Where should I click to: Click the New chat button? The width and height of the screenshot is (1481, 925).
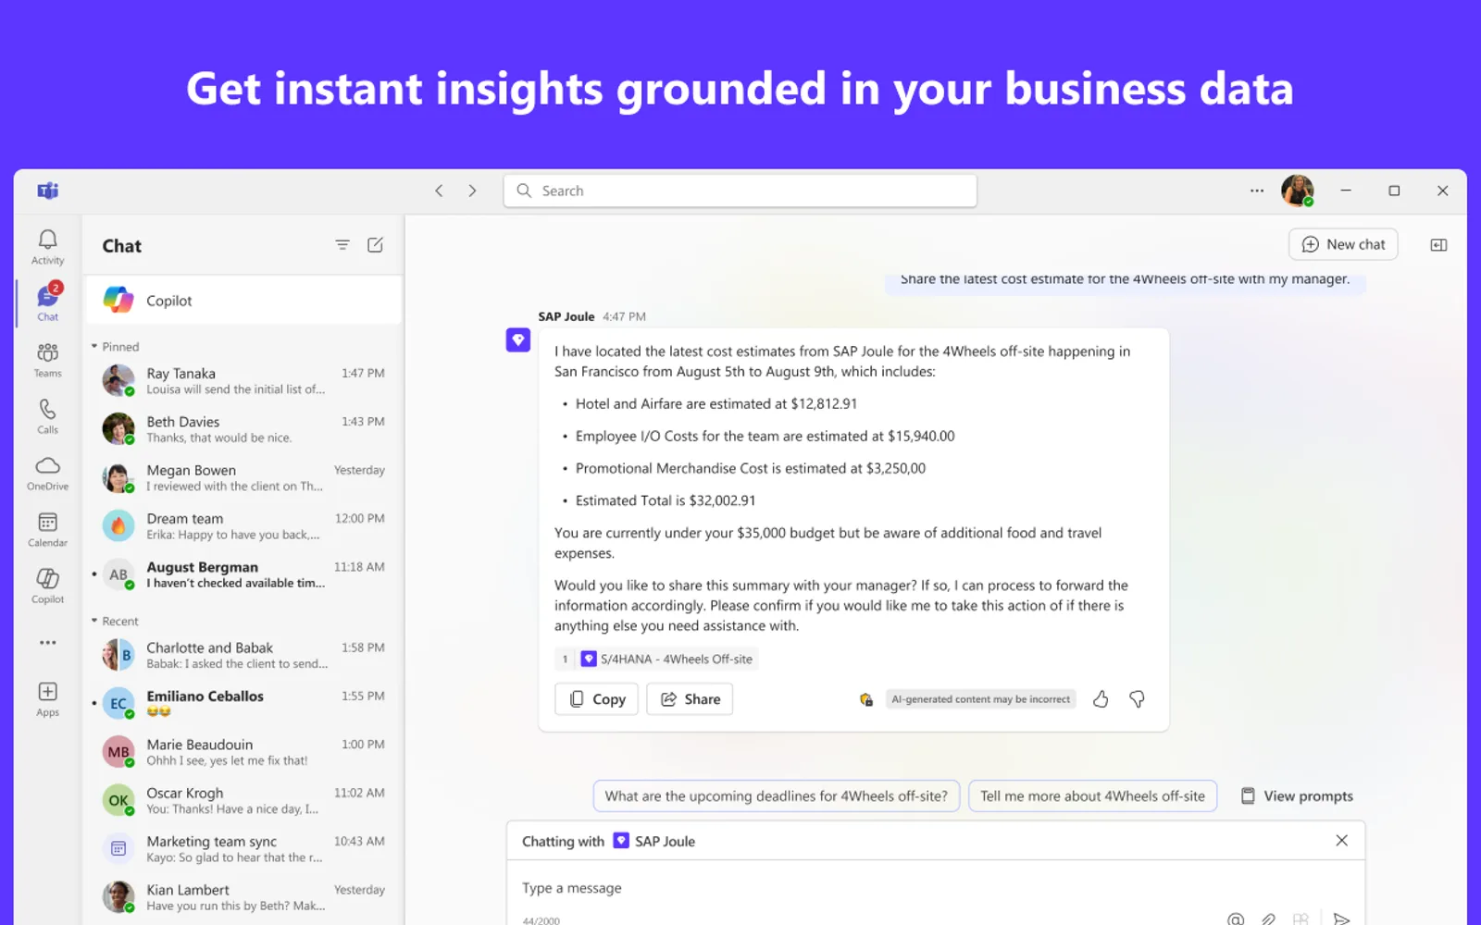point(1343,244)
